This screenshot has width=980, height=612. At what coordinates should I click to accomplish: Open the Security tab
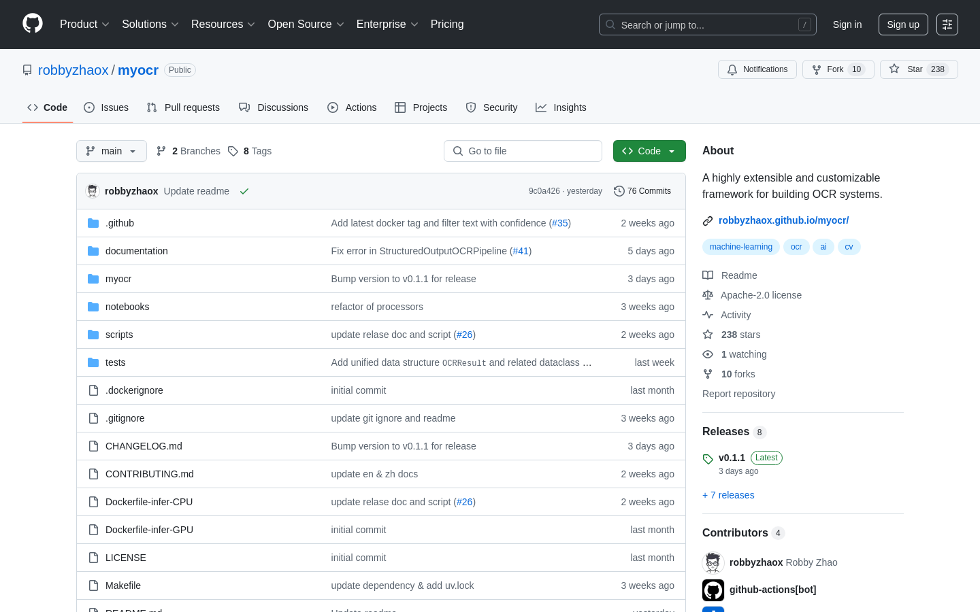[491, 107]
